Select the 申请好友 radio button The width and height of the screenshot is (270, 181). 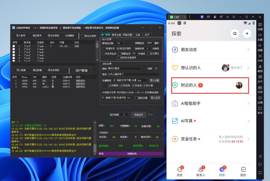point(104,48)
